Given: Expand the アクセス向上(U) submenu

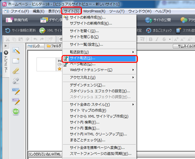Looking at the screenshot, I should pyautogui.click(x=99, y=78).
